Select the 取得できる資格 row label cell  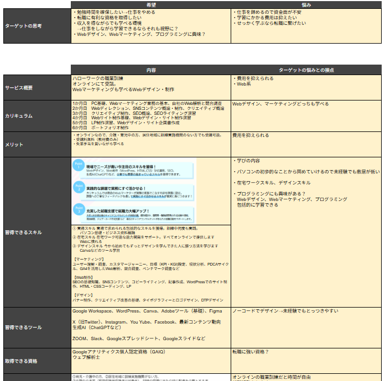click(x=37, y=361)
